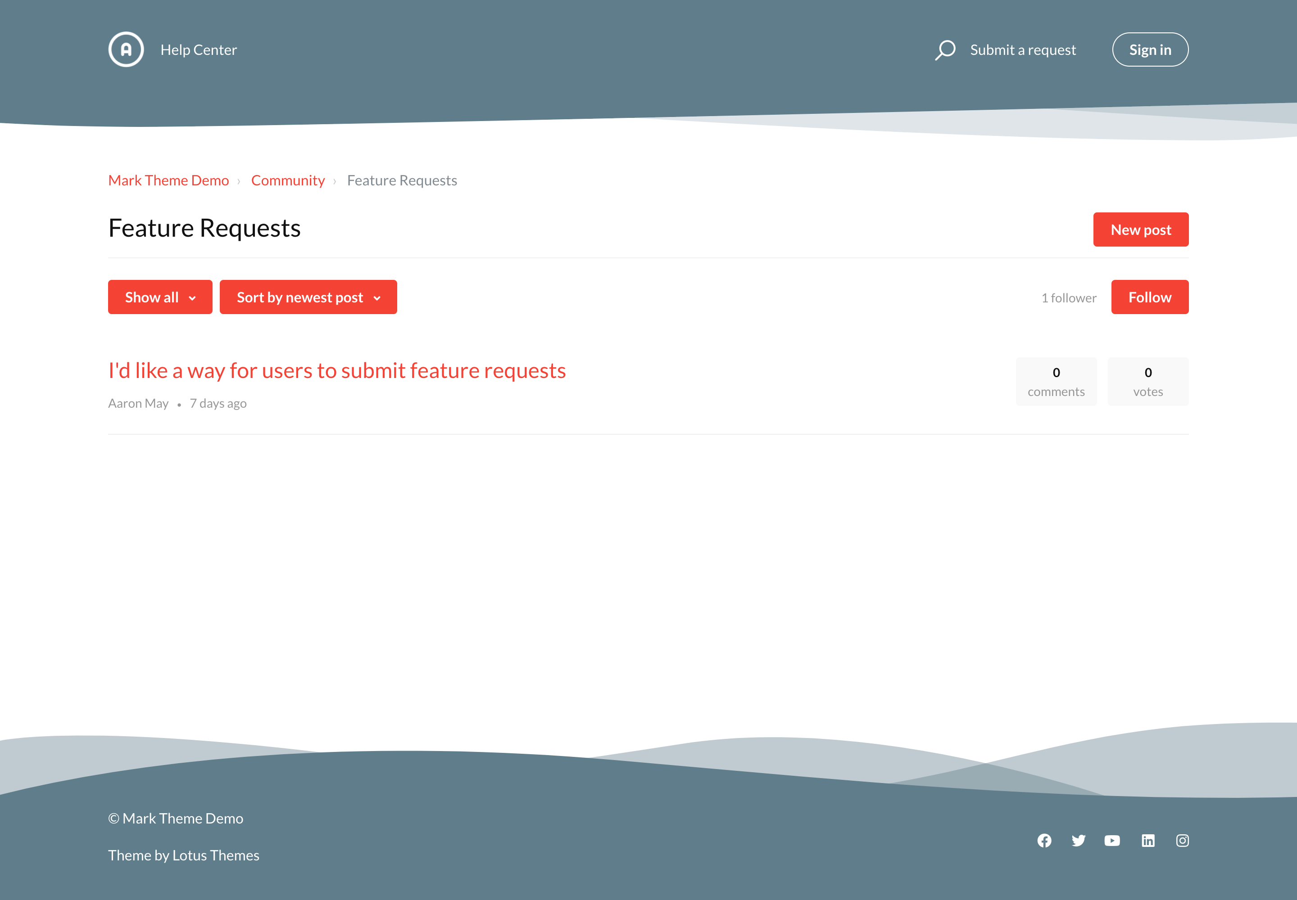Open the LinkedIn icon in footer
Image resolution: width=1297 pixels, height=900 pixels.
[x=1148, y=841]
